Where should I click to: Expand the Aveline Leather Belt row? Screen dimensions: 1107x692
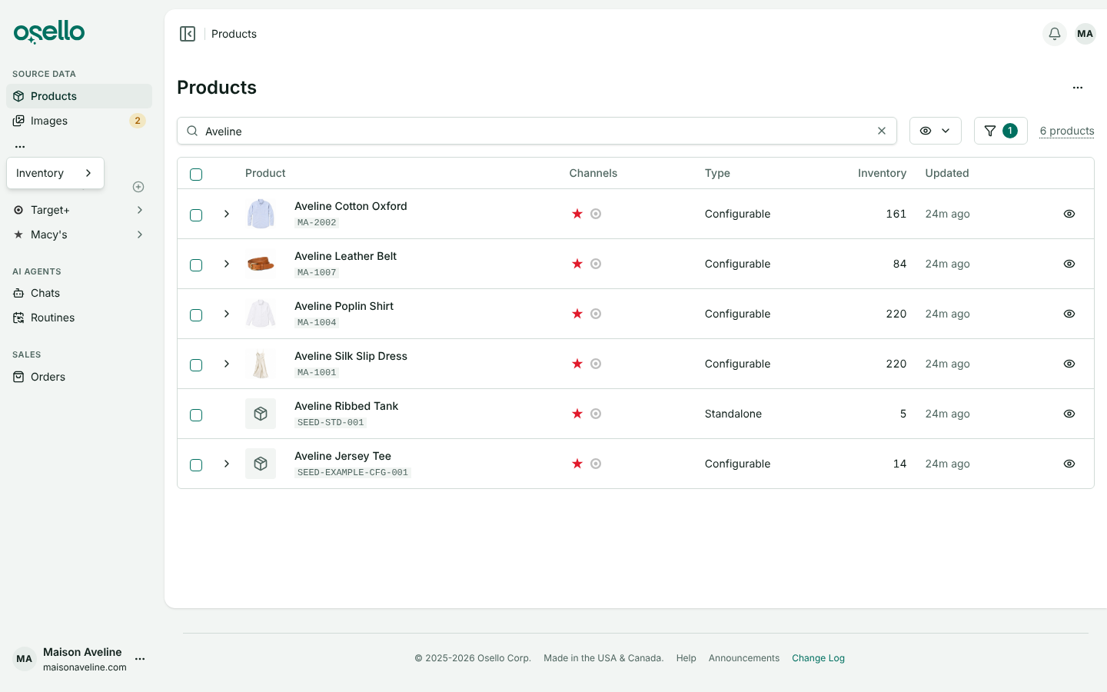point(227,264)
